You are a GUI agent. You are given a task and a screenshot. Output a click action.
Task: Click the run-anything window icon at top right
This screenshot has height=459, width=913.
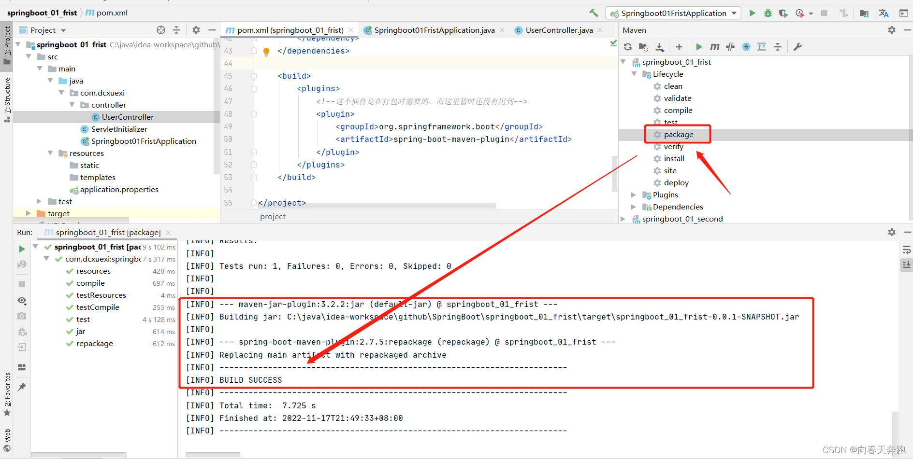[x=903, y=13]
